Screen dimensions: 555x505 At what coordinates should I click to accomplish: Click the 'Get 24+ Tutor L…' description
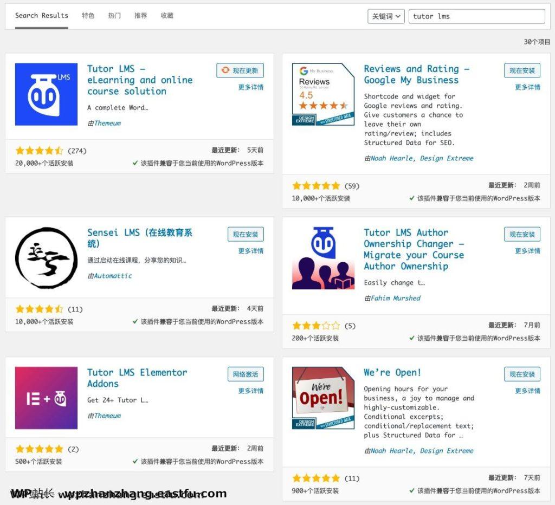(x=118, y=400)
